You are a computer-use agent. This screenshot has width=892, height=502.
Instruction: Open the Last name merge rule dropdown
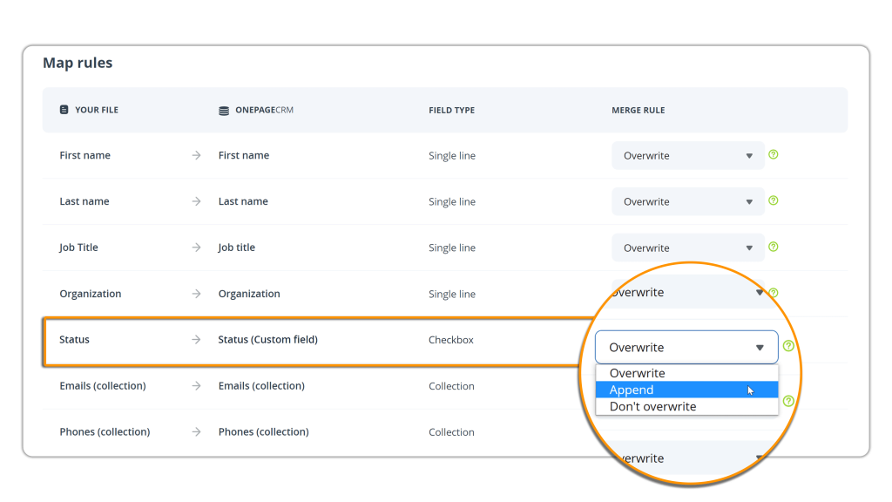click(x=687, y=201)
